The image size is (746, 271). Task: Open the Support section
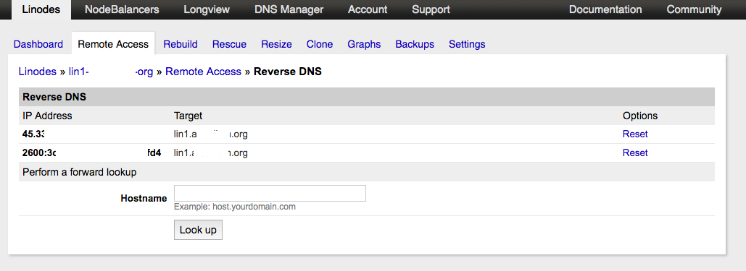(x=431, y=9)
